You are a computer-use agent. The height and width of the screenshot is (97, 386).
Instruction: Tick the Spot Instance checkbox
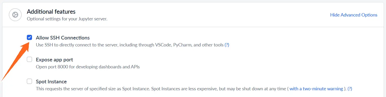[x=29, y=82]
